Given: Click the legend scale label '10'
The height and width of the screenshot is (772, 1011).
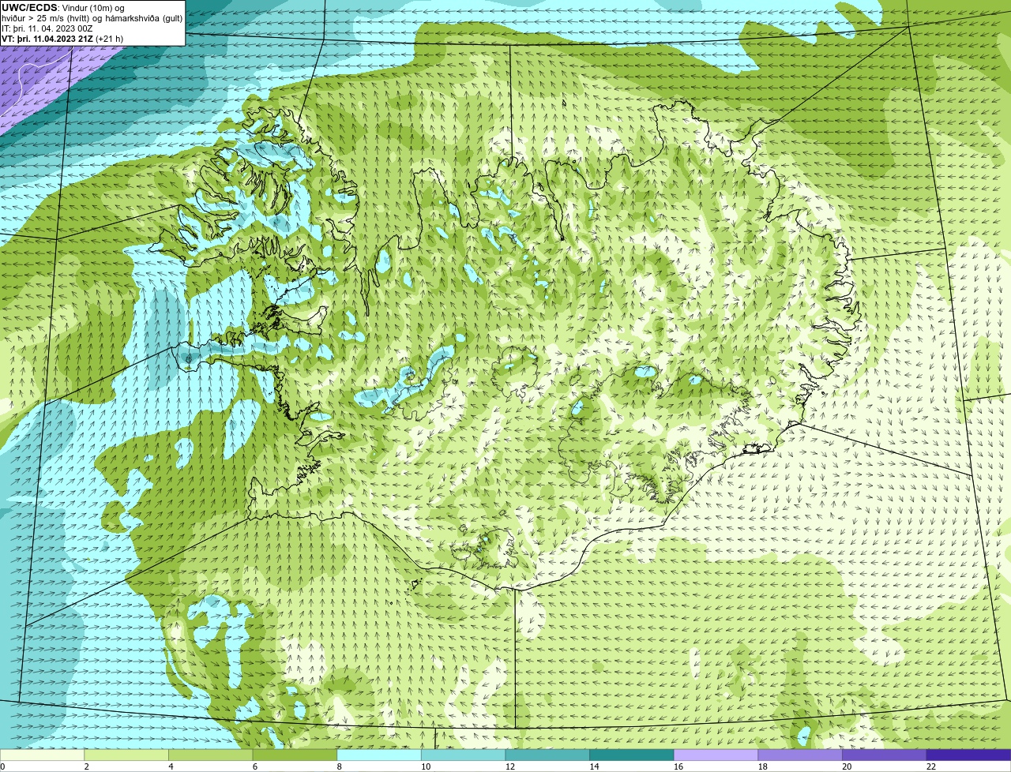Looking at the screenshot, I should click(x=426, y=766).
